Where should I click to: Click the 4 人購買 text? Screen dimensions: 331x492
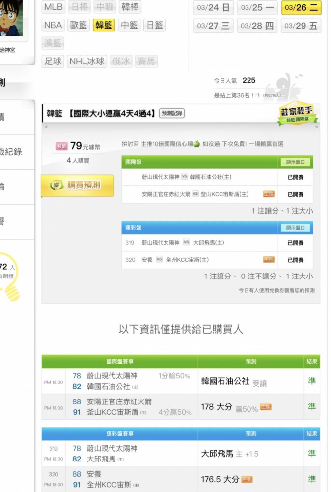[x=78, y=161]
